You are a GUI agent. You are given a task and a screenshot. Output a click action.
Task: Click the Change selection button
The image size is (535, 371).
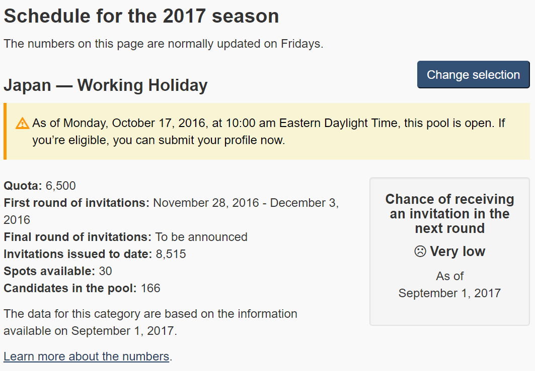[x=473, y=74]
